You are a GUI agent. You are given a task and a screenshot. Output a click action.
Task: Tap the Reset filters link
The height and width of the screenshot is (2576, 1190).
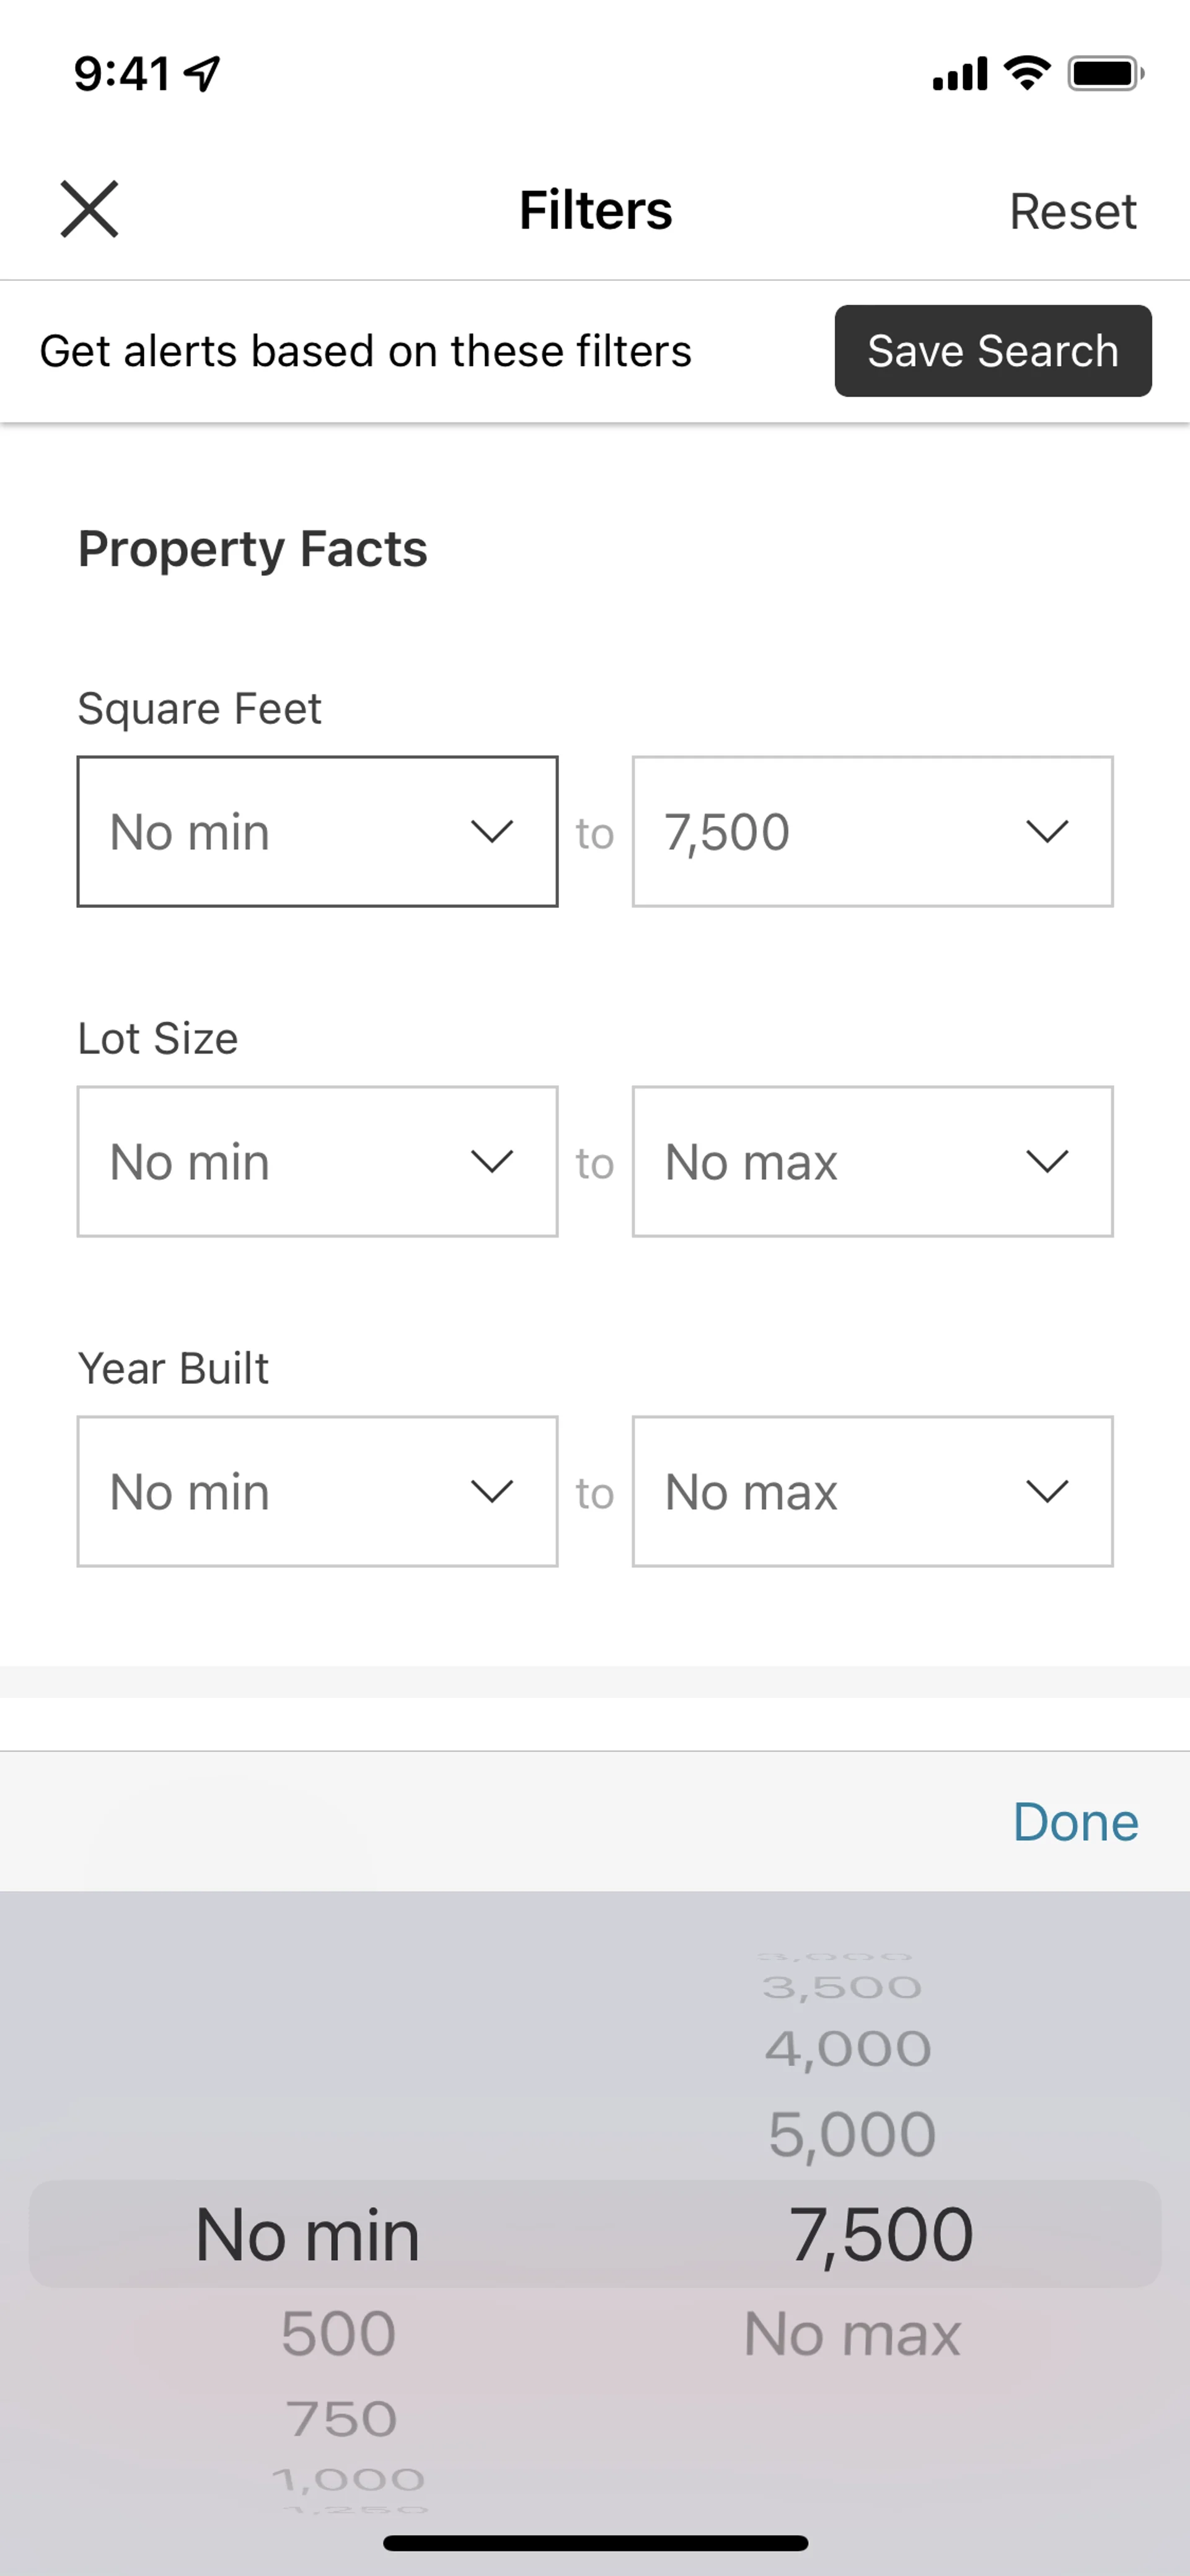pos(1072,211)
